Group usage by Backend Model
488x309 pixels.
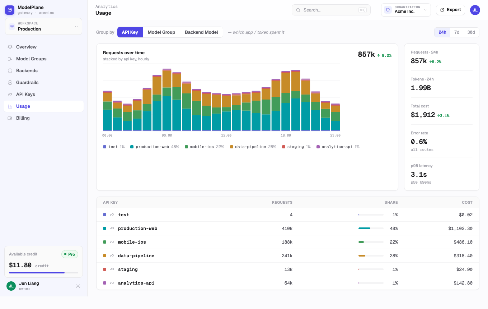pyautogui.click(x=201, y=32)
